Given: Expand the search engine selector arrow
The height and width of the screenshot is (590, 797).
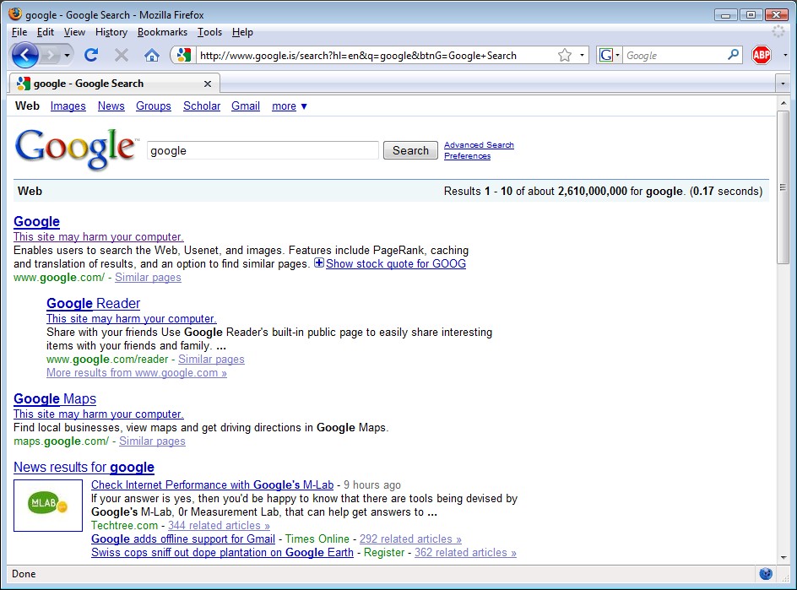Looking at the screenshot, I should 617,55.
